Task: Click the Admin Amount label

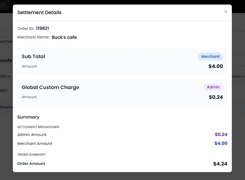Action: tap(32, 135)
